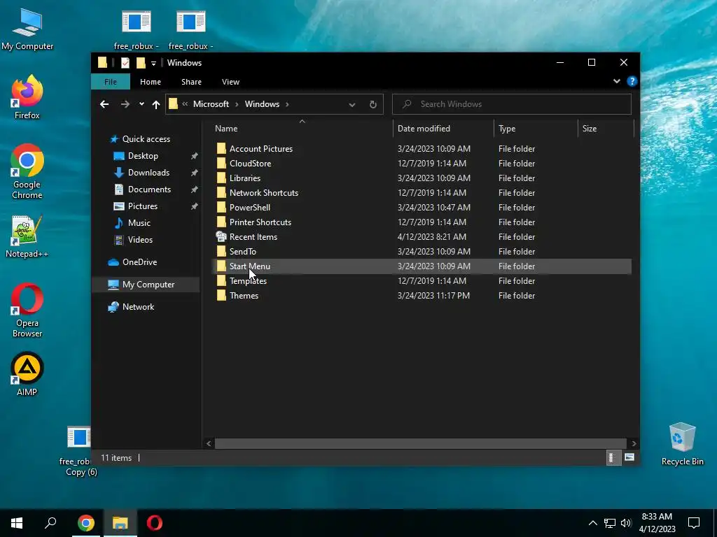Expand recent locations dropdown arrow
Image resolution: width=717 pixels, height=537 pixels.
(x=141, y=104)
